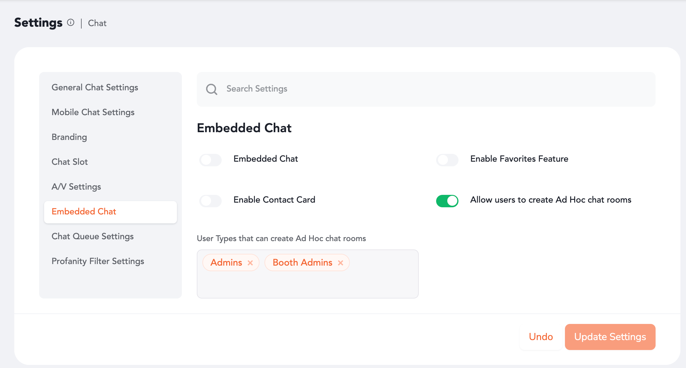Remove the Admins tag
This screenshot has width=686, height=368.
(250, 263)
